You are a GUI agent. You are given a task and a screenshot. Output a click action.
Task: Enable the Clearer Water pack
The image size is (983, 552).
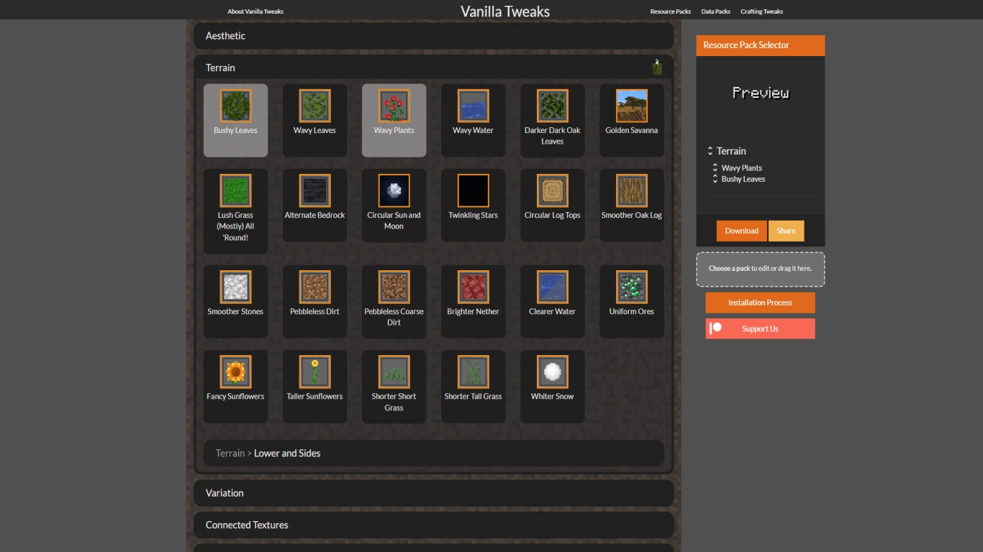tap(552, 286)
